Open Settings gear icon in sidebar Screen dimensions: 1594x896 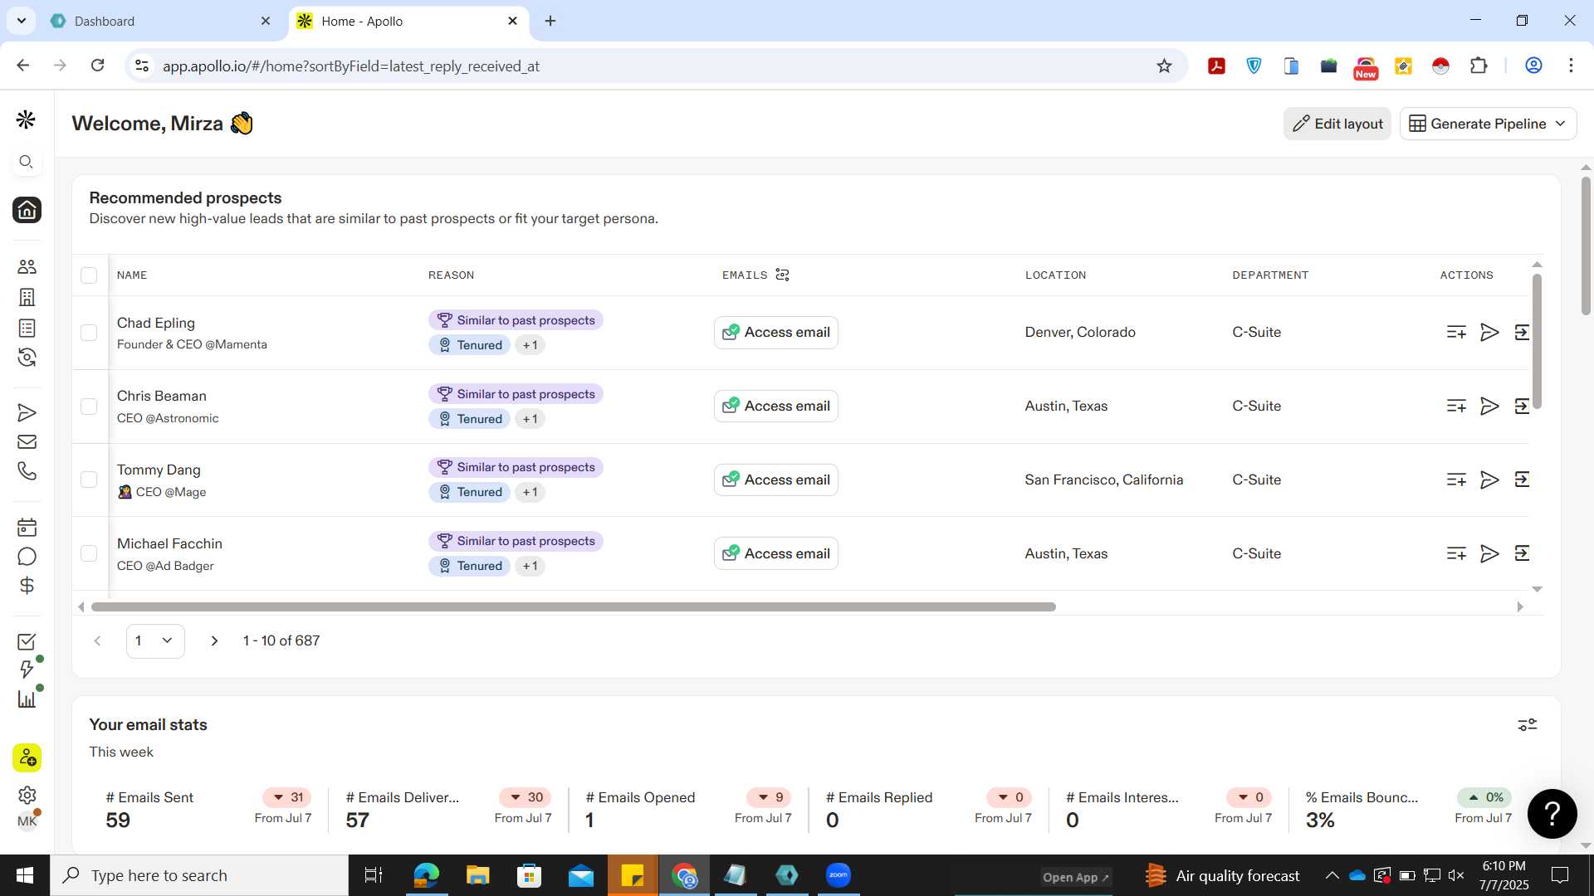point(27,795)
